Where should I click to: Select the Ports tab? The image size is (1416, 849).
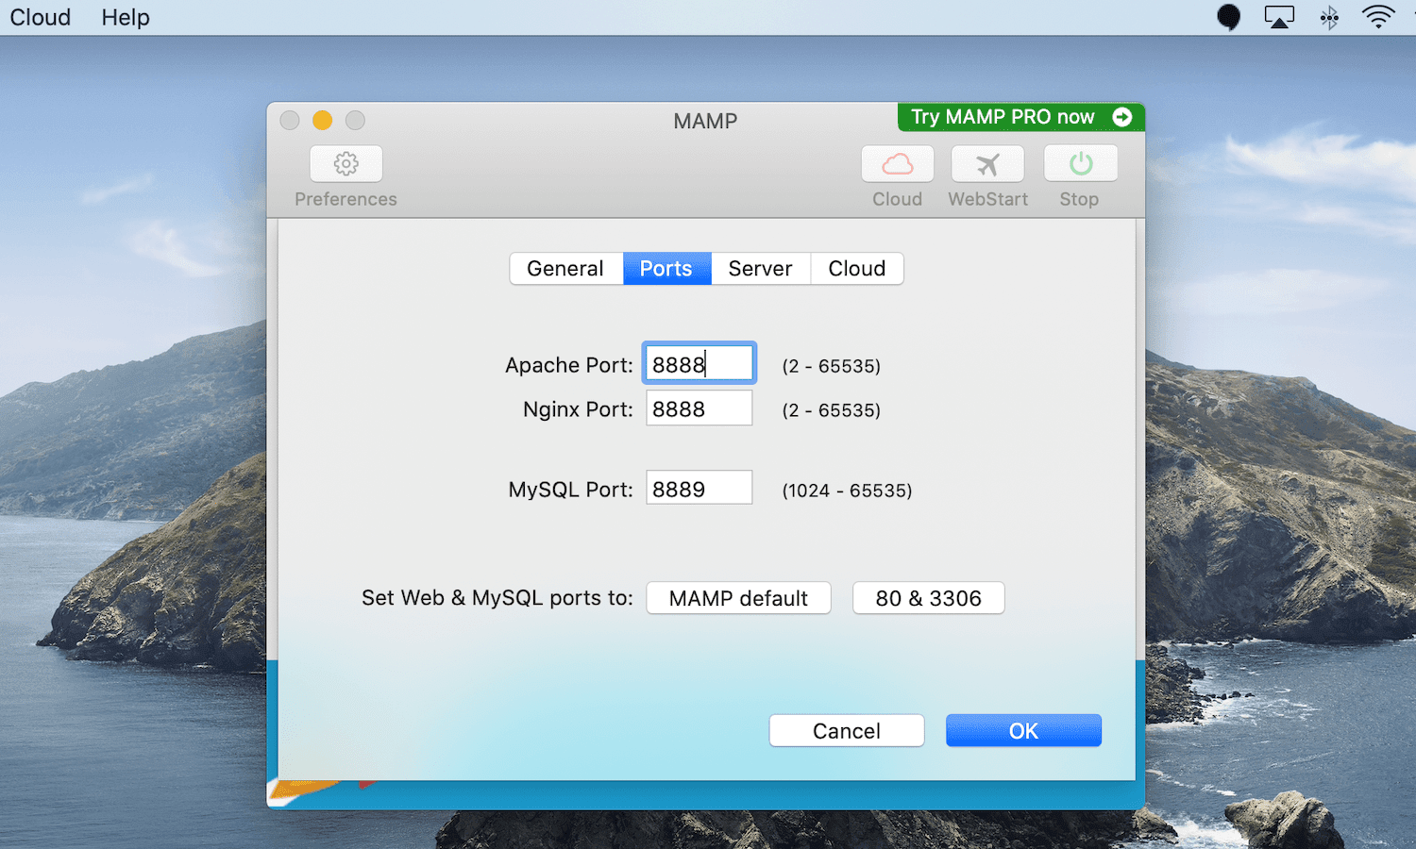pyautogui.click(x=666, y=269)
